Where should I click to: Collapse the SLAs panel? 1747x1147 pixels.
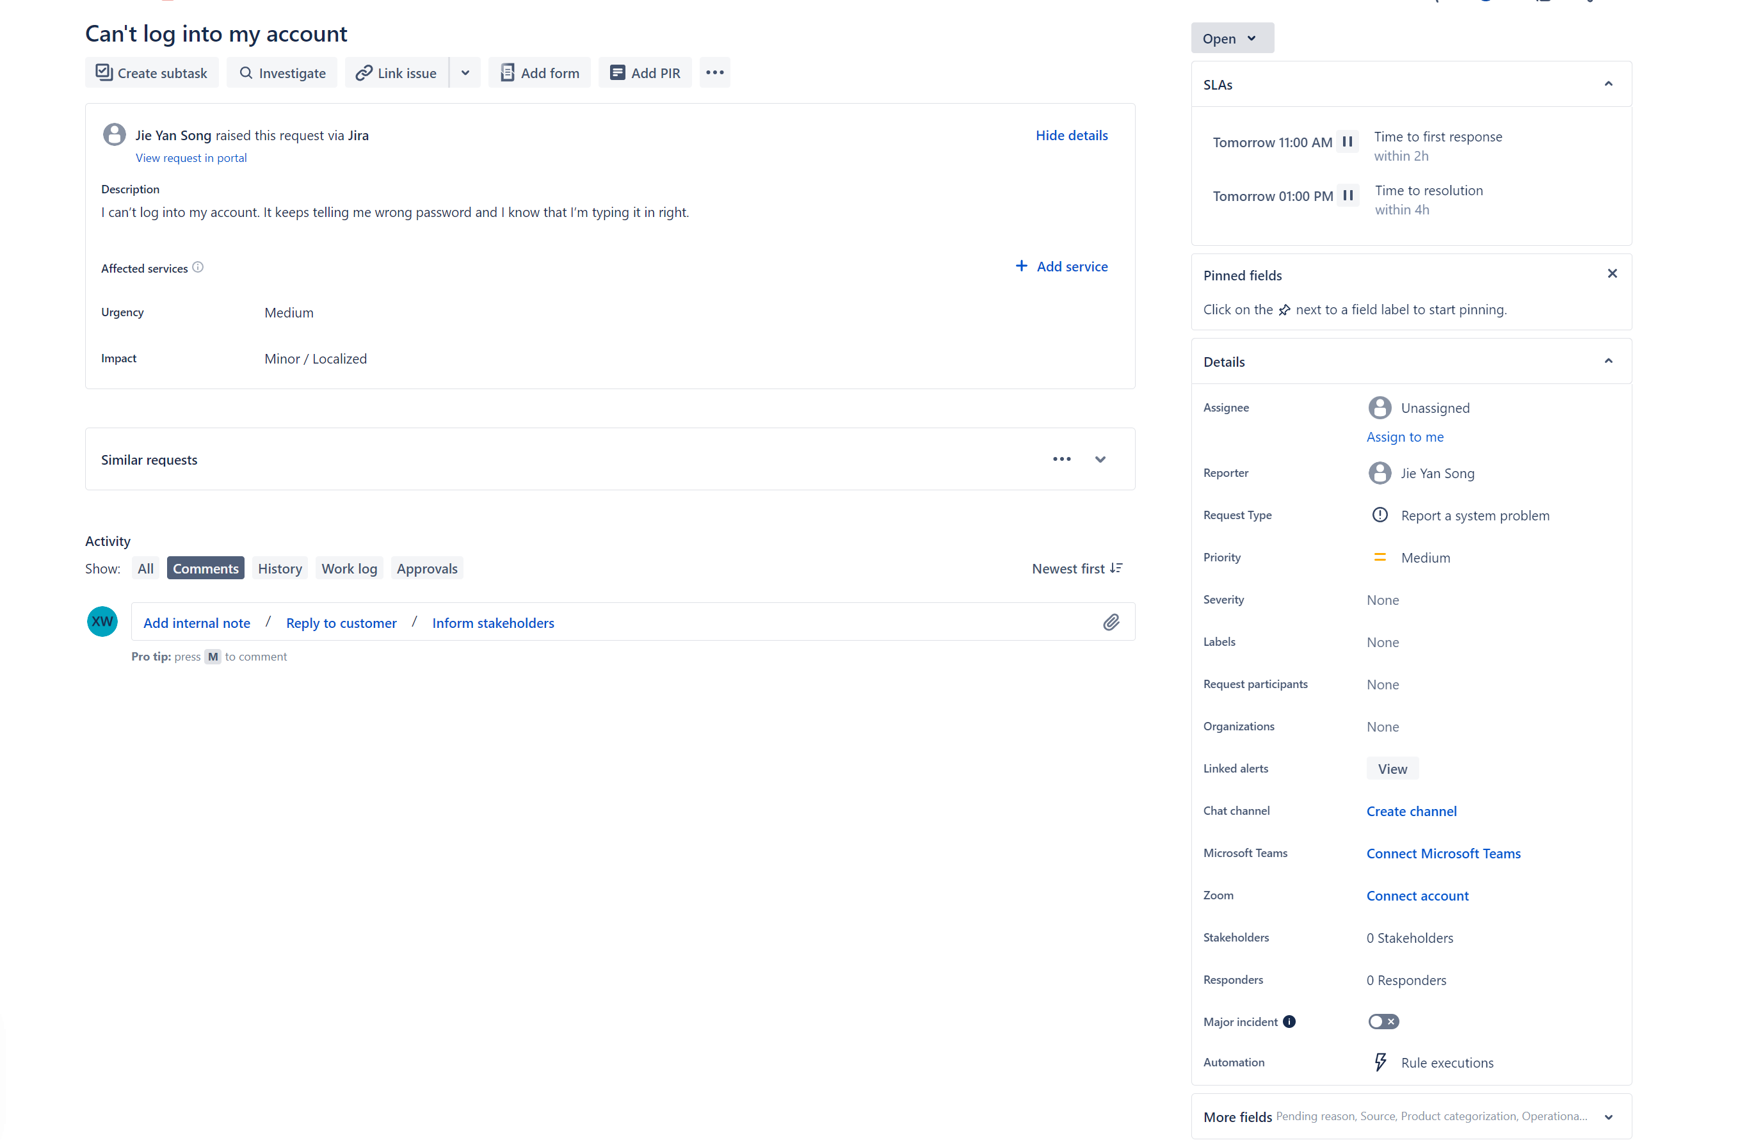click(x=1608, y=84)
